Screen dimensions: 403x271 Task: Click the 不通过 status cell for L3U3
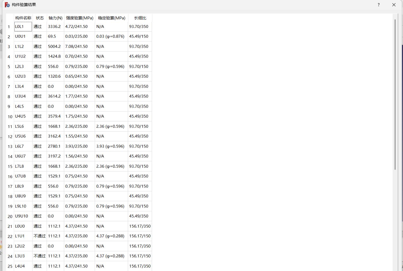(x=40, y=256)
